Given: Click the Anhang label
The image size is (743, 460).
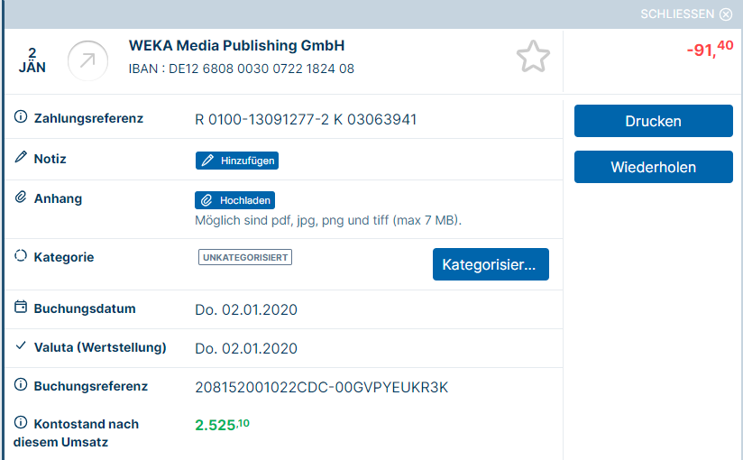Looking at the screenshot, I should click(x=58, y=198).
